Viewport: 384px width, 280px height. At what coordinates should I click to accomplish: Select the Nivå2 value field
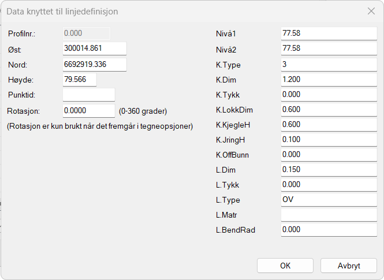pos(329,48)
